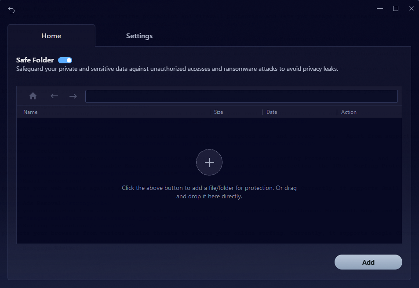Click the Action column header
Image resolution: width=419 pixels, height=288 pixels.
click(x=349, y=112)
